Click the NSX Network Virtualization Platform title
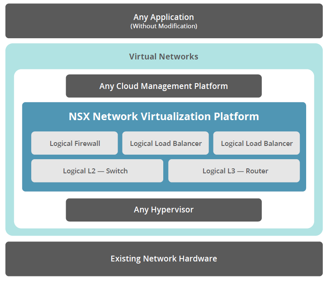 tap(164, 116)
